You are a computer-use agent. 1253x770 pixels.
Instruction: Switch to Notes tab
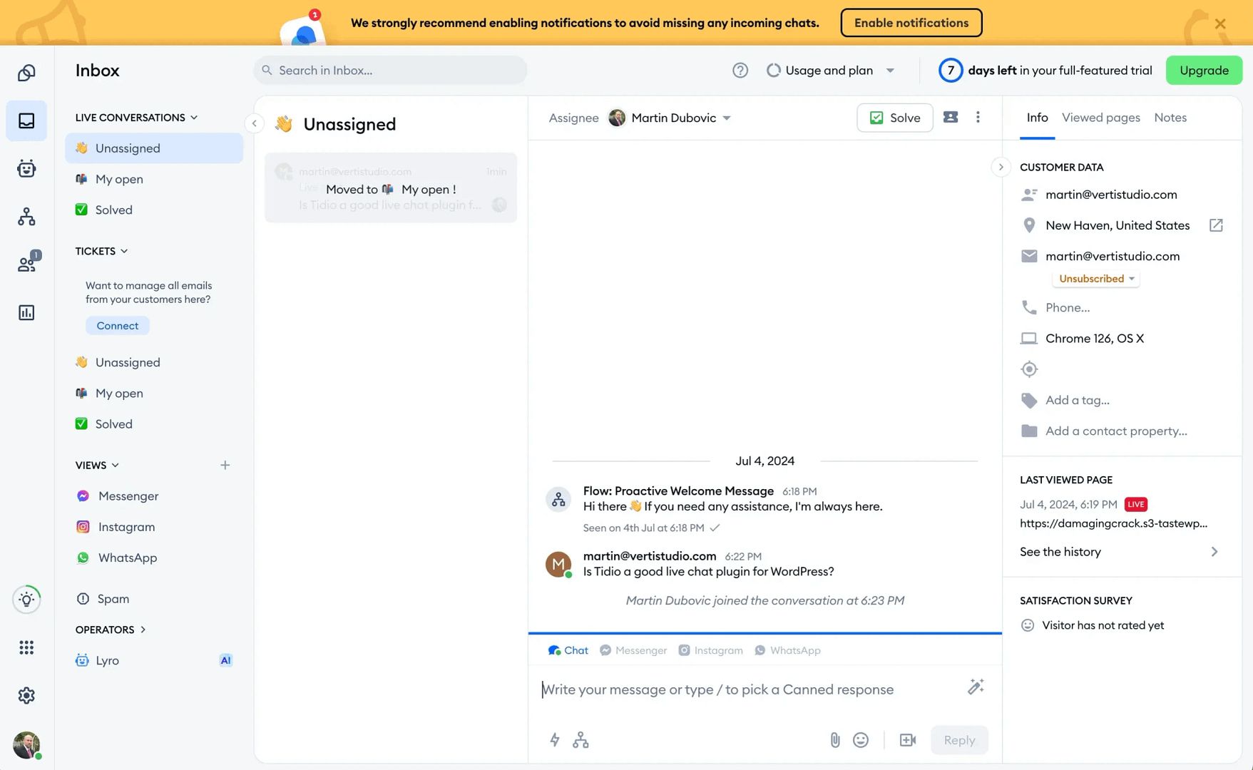[x=1170, y=118]
